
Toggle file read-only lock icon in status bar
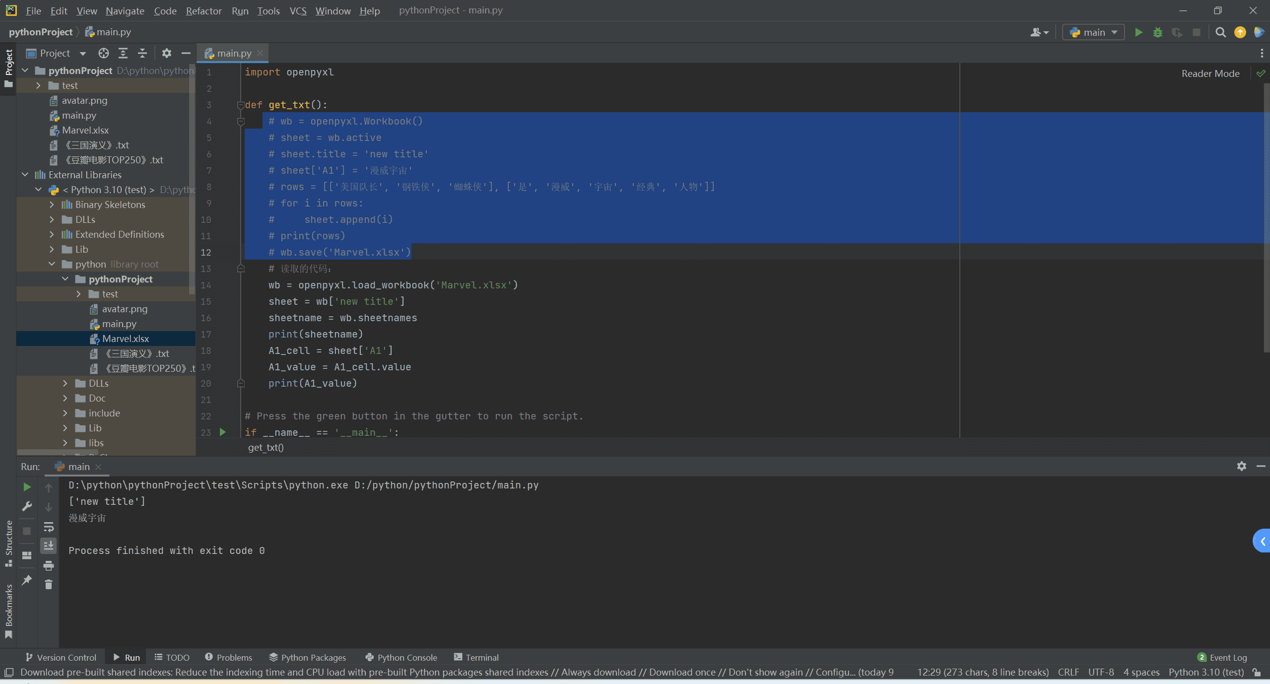1256,672
